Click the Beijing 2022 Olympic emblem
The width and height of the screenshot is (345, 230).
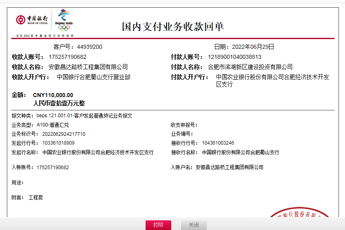pos(64,19)
